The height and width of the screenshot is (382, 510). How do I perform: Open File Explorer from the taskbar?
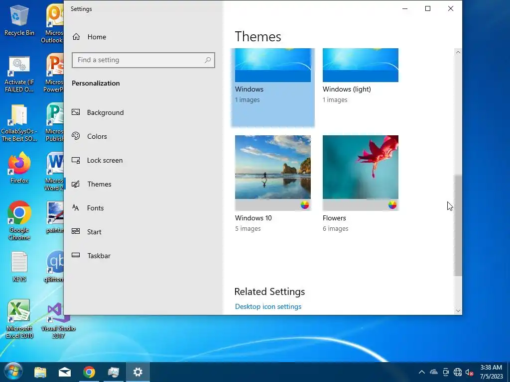(x=40, y=372)
